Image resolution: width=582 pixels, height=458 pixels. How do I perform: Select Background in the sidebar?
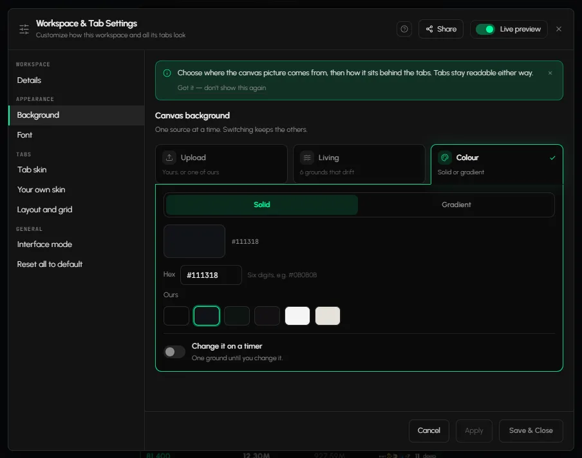pos(76,115)
